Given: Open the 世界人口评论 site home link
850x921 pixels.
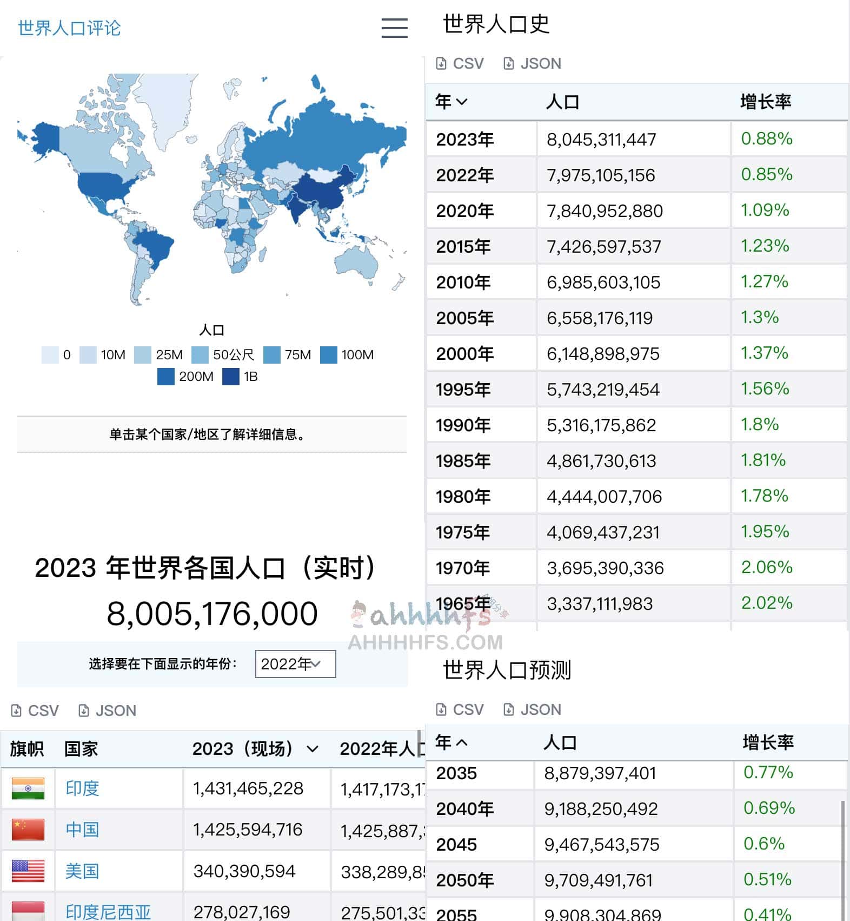Looking at the screenshot, I should [69, 28].
